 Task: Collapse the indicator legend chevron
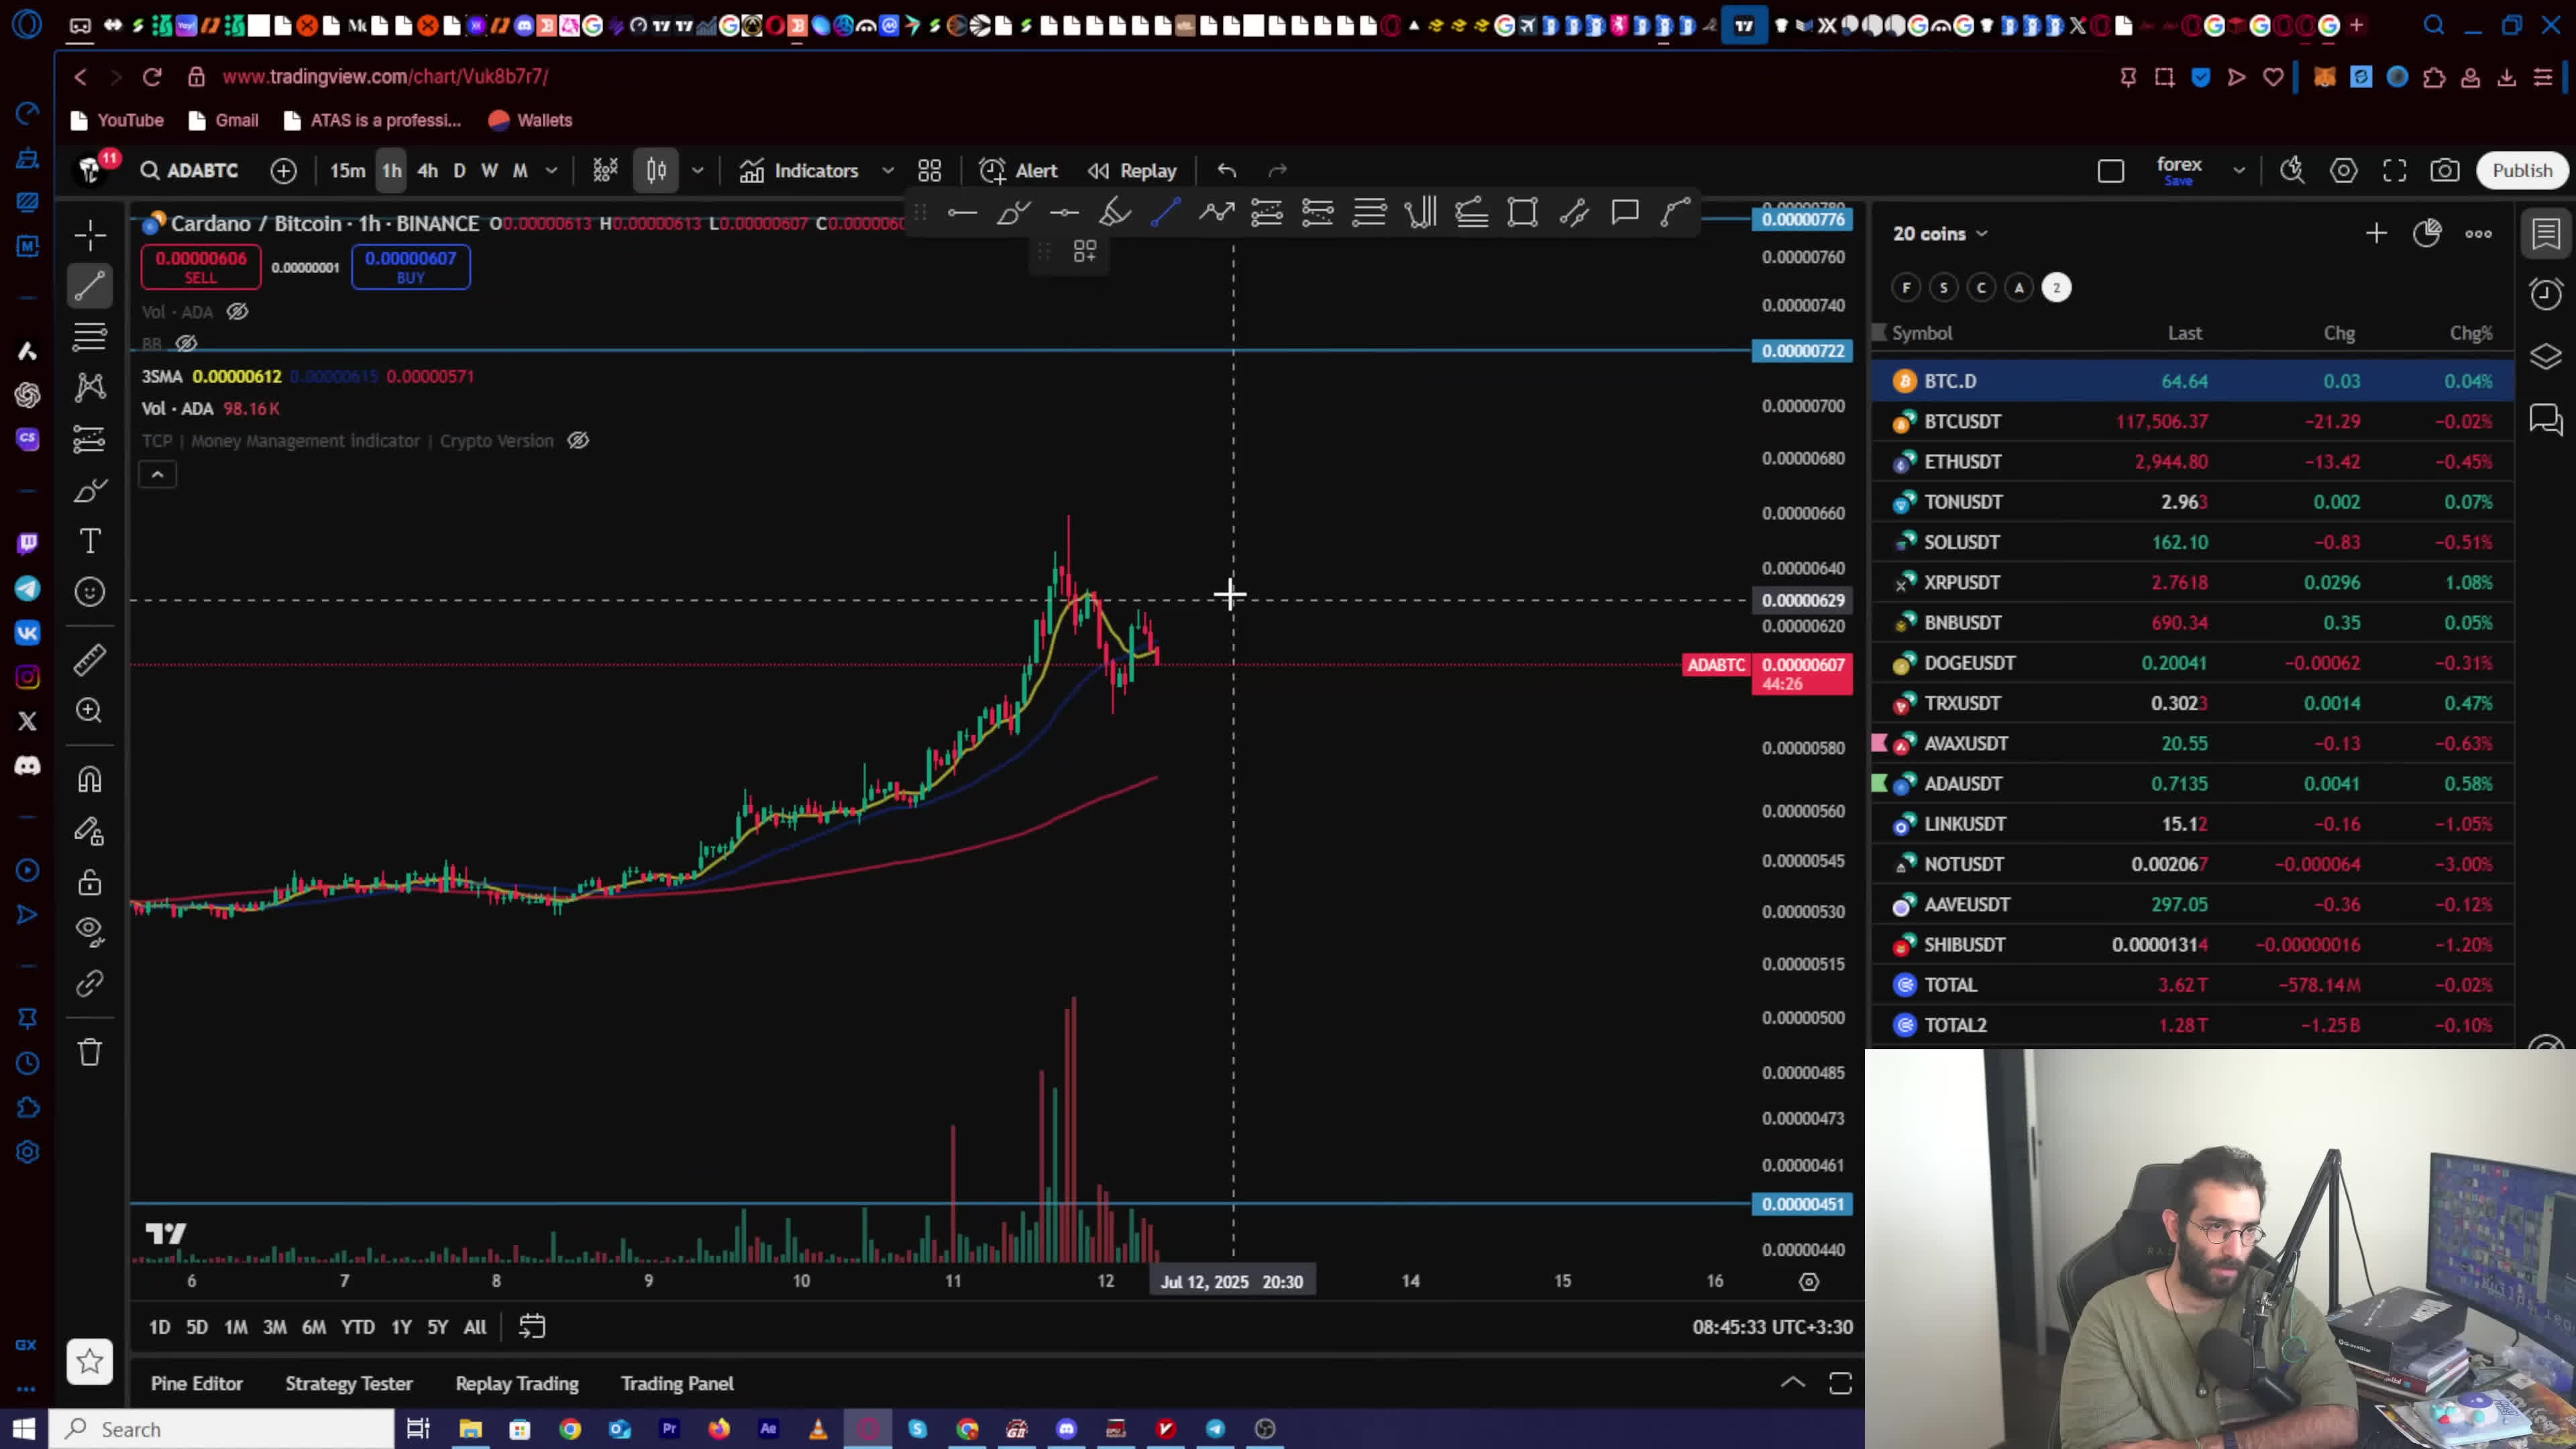pos(157,475)
